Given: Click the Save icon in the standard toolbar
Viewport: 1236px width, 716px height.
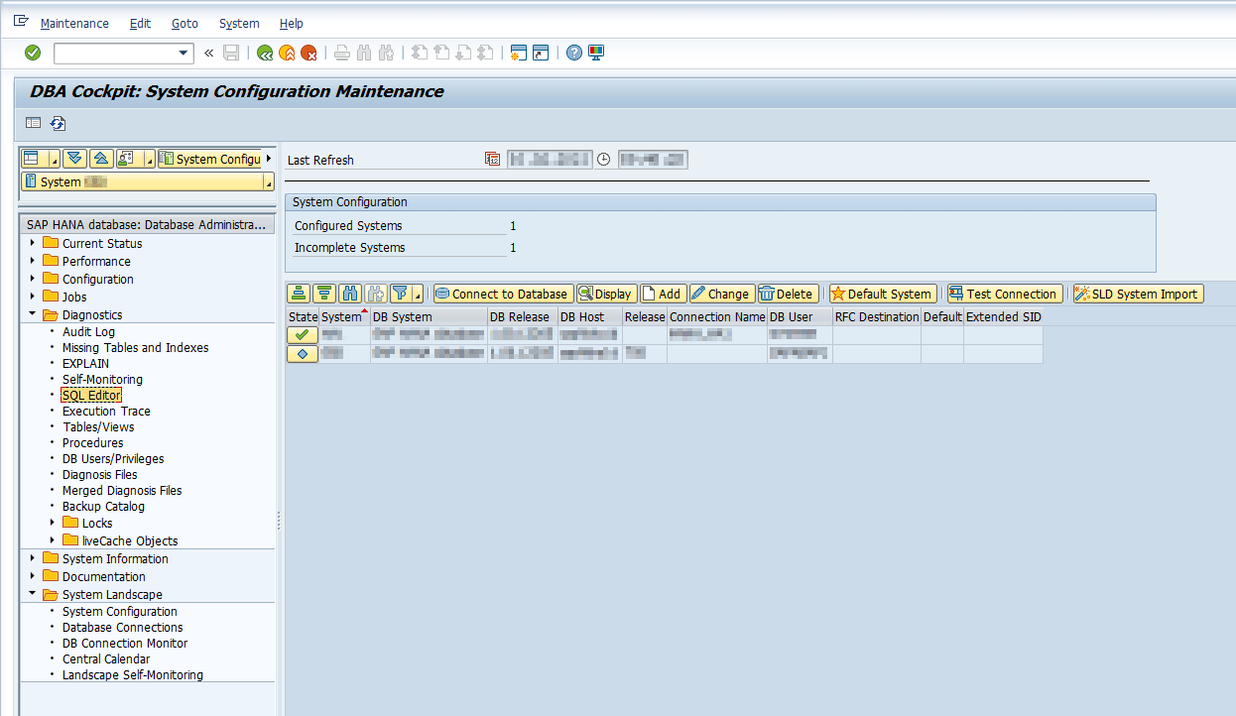Looking at the screenshot, I should coord(231,53).
